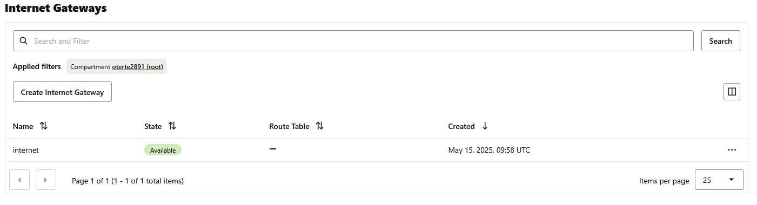This screenshot has width=757, height=205.
Task: Sort by Route Table using its arrows icon
Action: click(x=319, y=126)
